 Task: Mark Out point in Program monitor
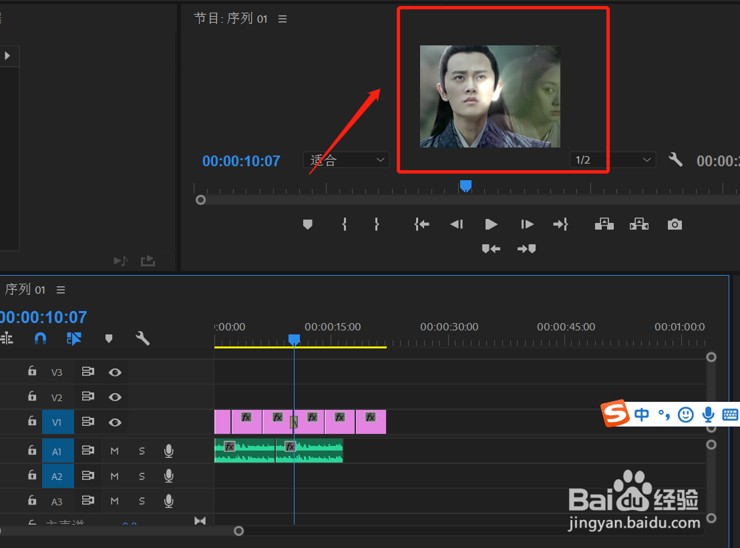tap(376, 224)
